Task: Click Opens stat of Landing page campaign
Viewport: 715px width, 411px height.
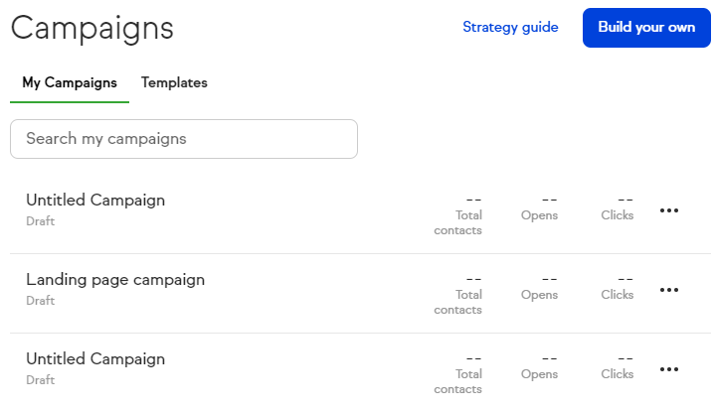Action: pyautogui.click(x=540, y=287)
